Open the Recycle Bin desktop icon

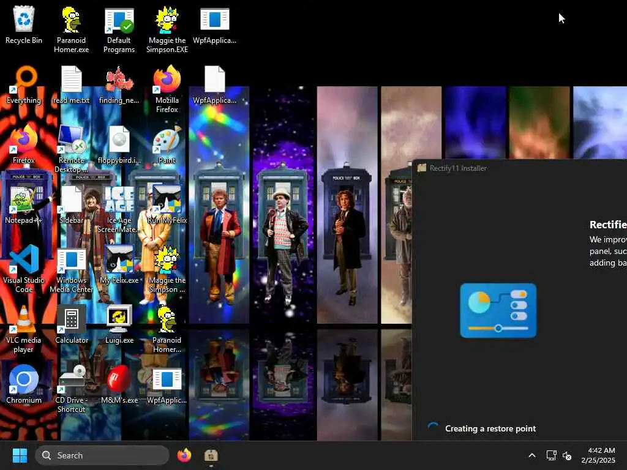(x=24, y=24)
